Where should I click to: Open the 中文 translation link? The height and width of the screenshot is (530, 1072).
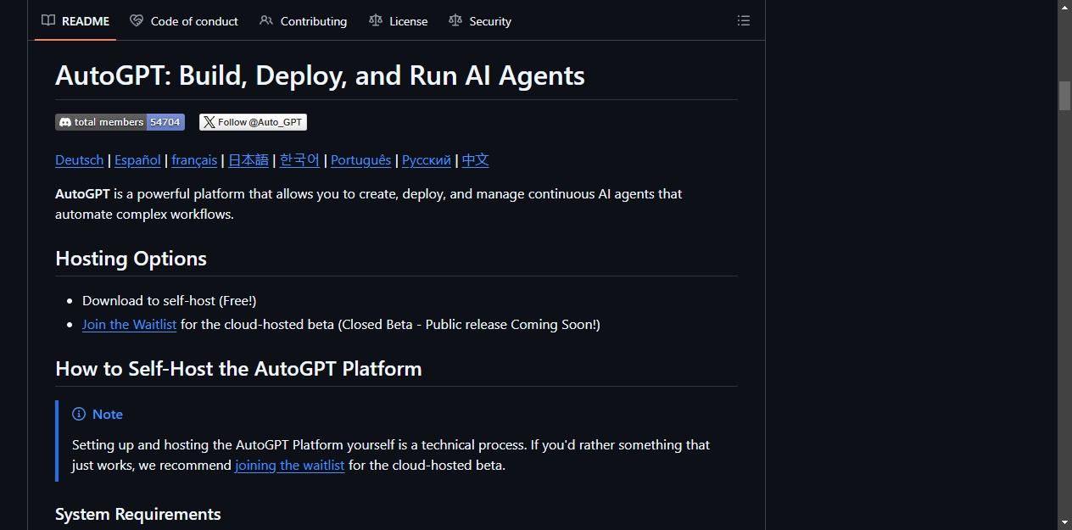[476, 160]
